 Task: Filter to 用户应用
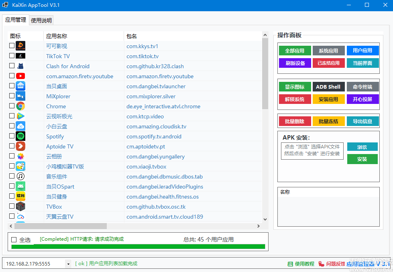coord(362,51)
